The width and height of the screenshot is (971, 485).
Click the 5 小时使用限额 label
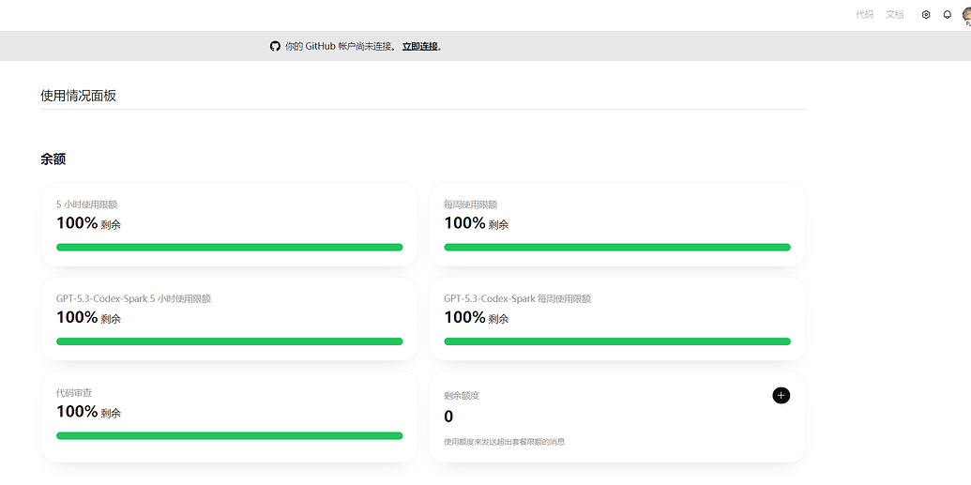click(86, 205)
